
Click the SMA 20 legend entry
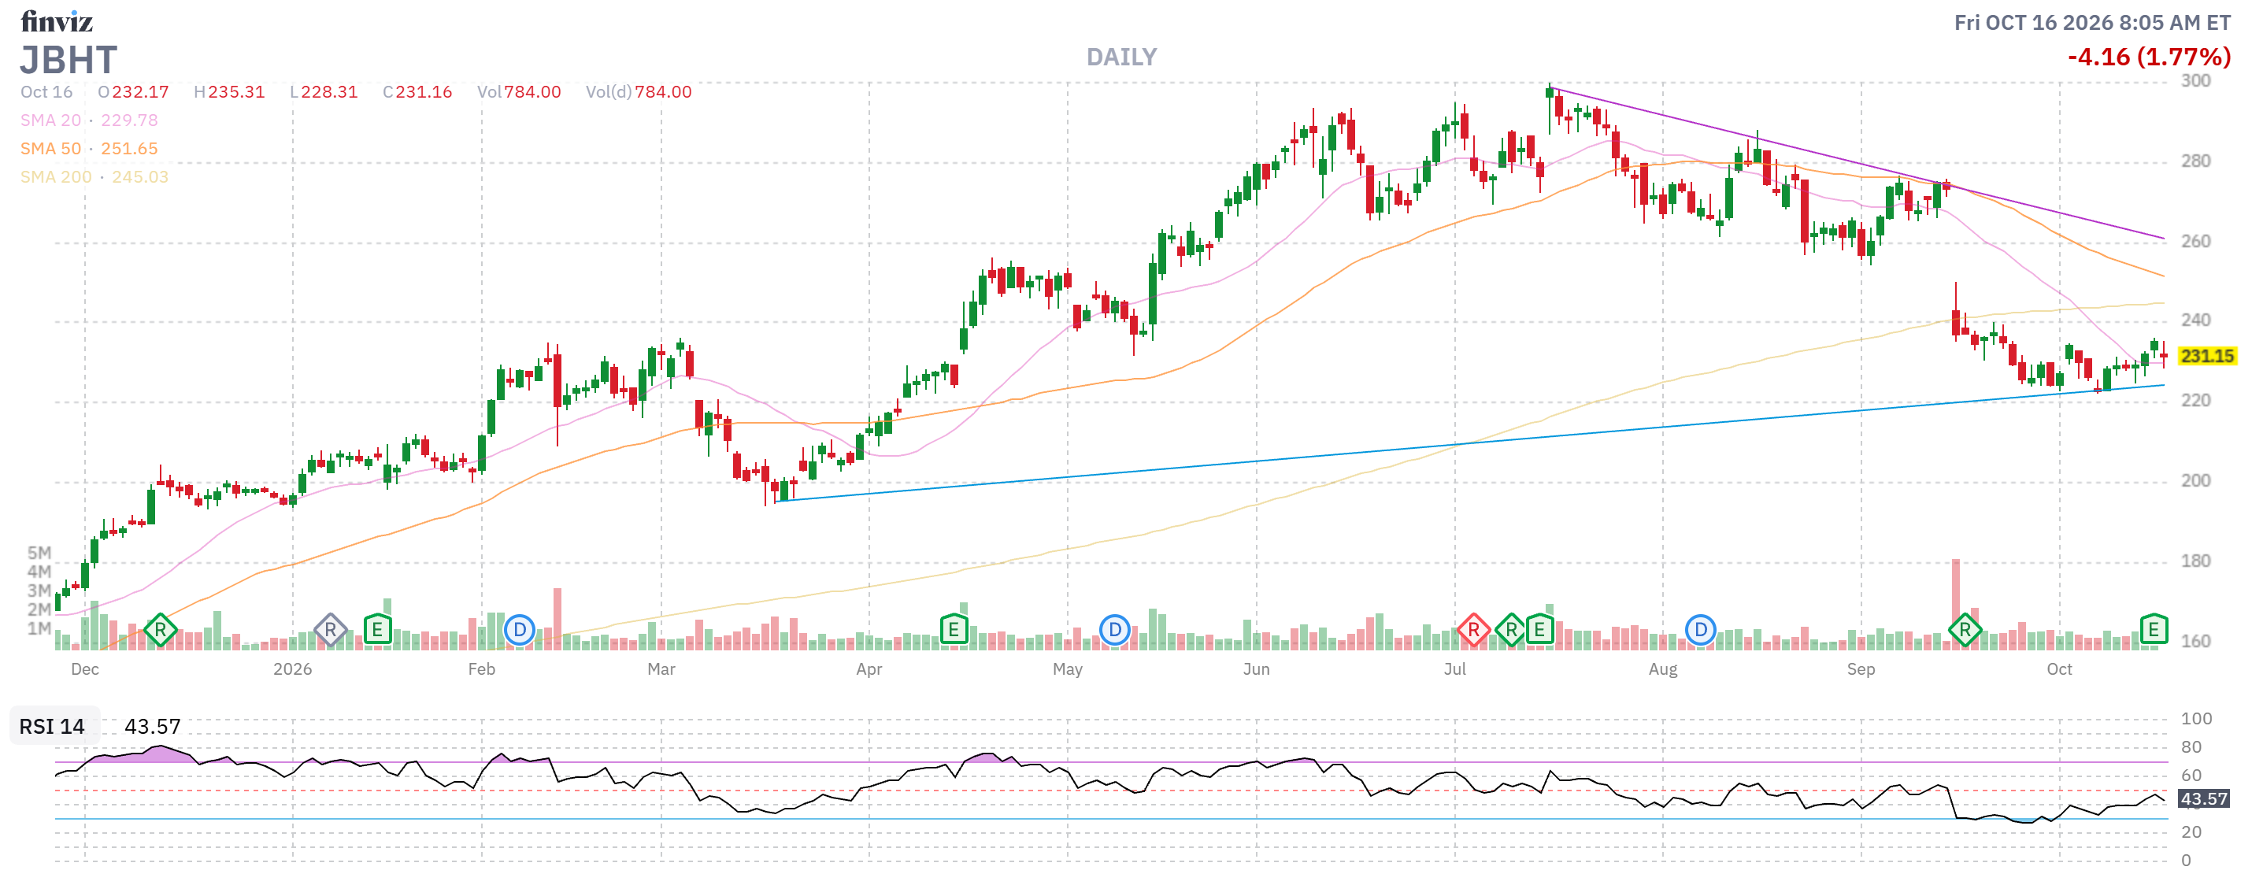89,120
